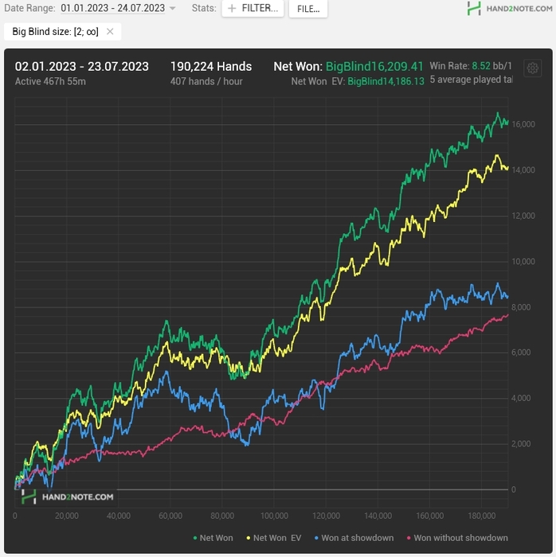
Task: Click the plus icon on FILTER button
Action: point(232,8)
